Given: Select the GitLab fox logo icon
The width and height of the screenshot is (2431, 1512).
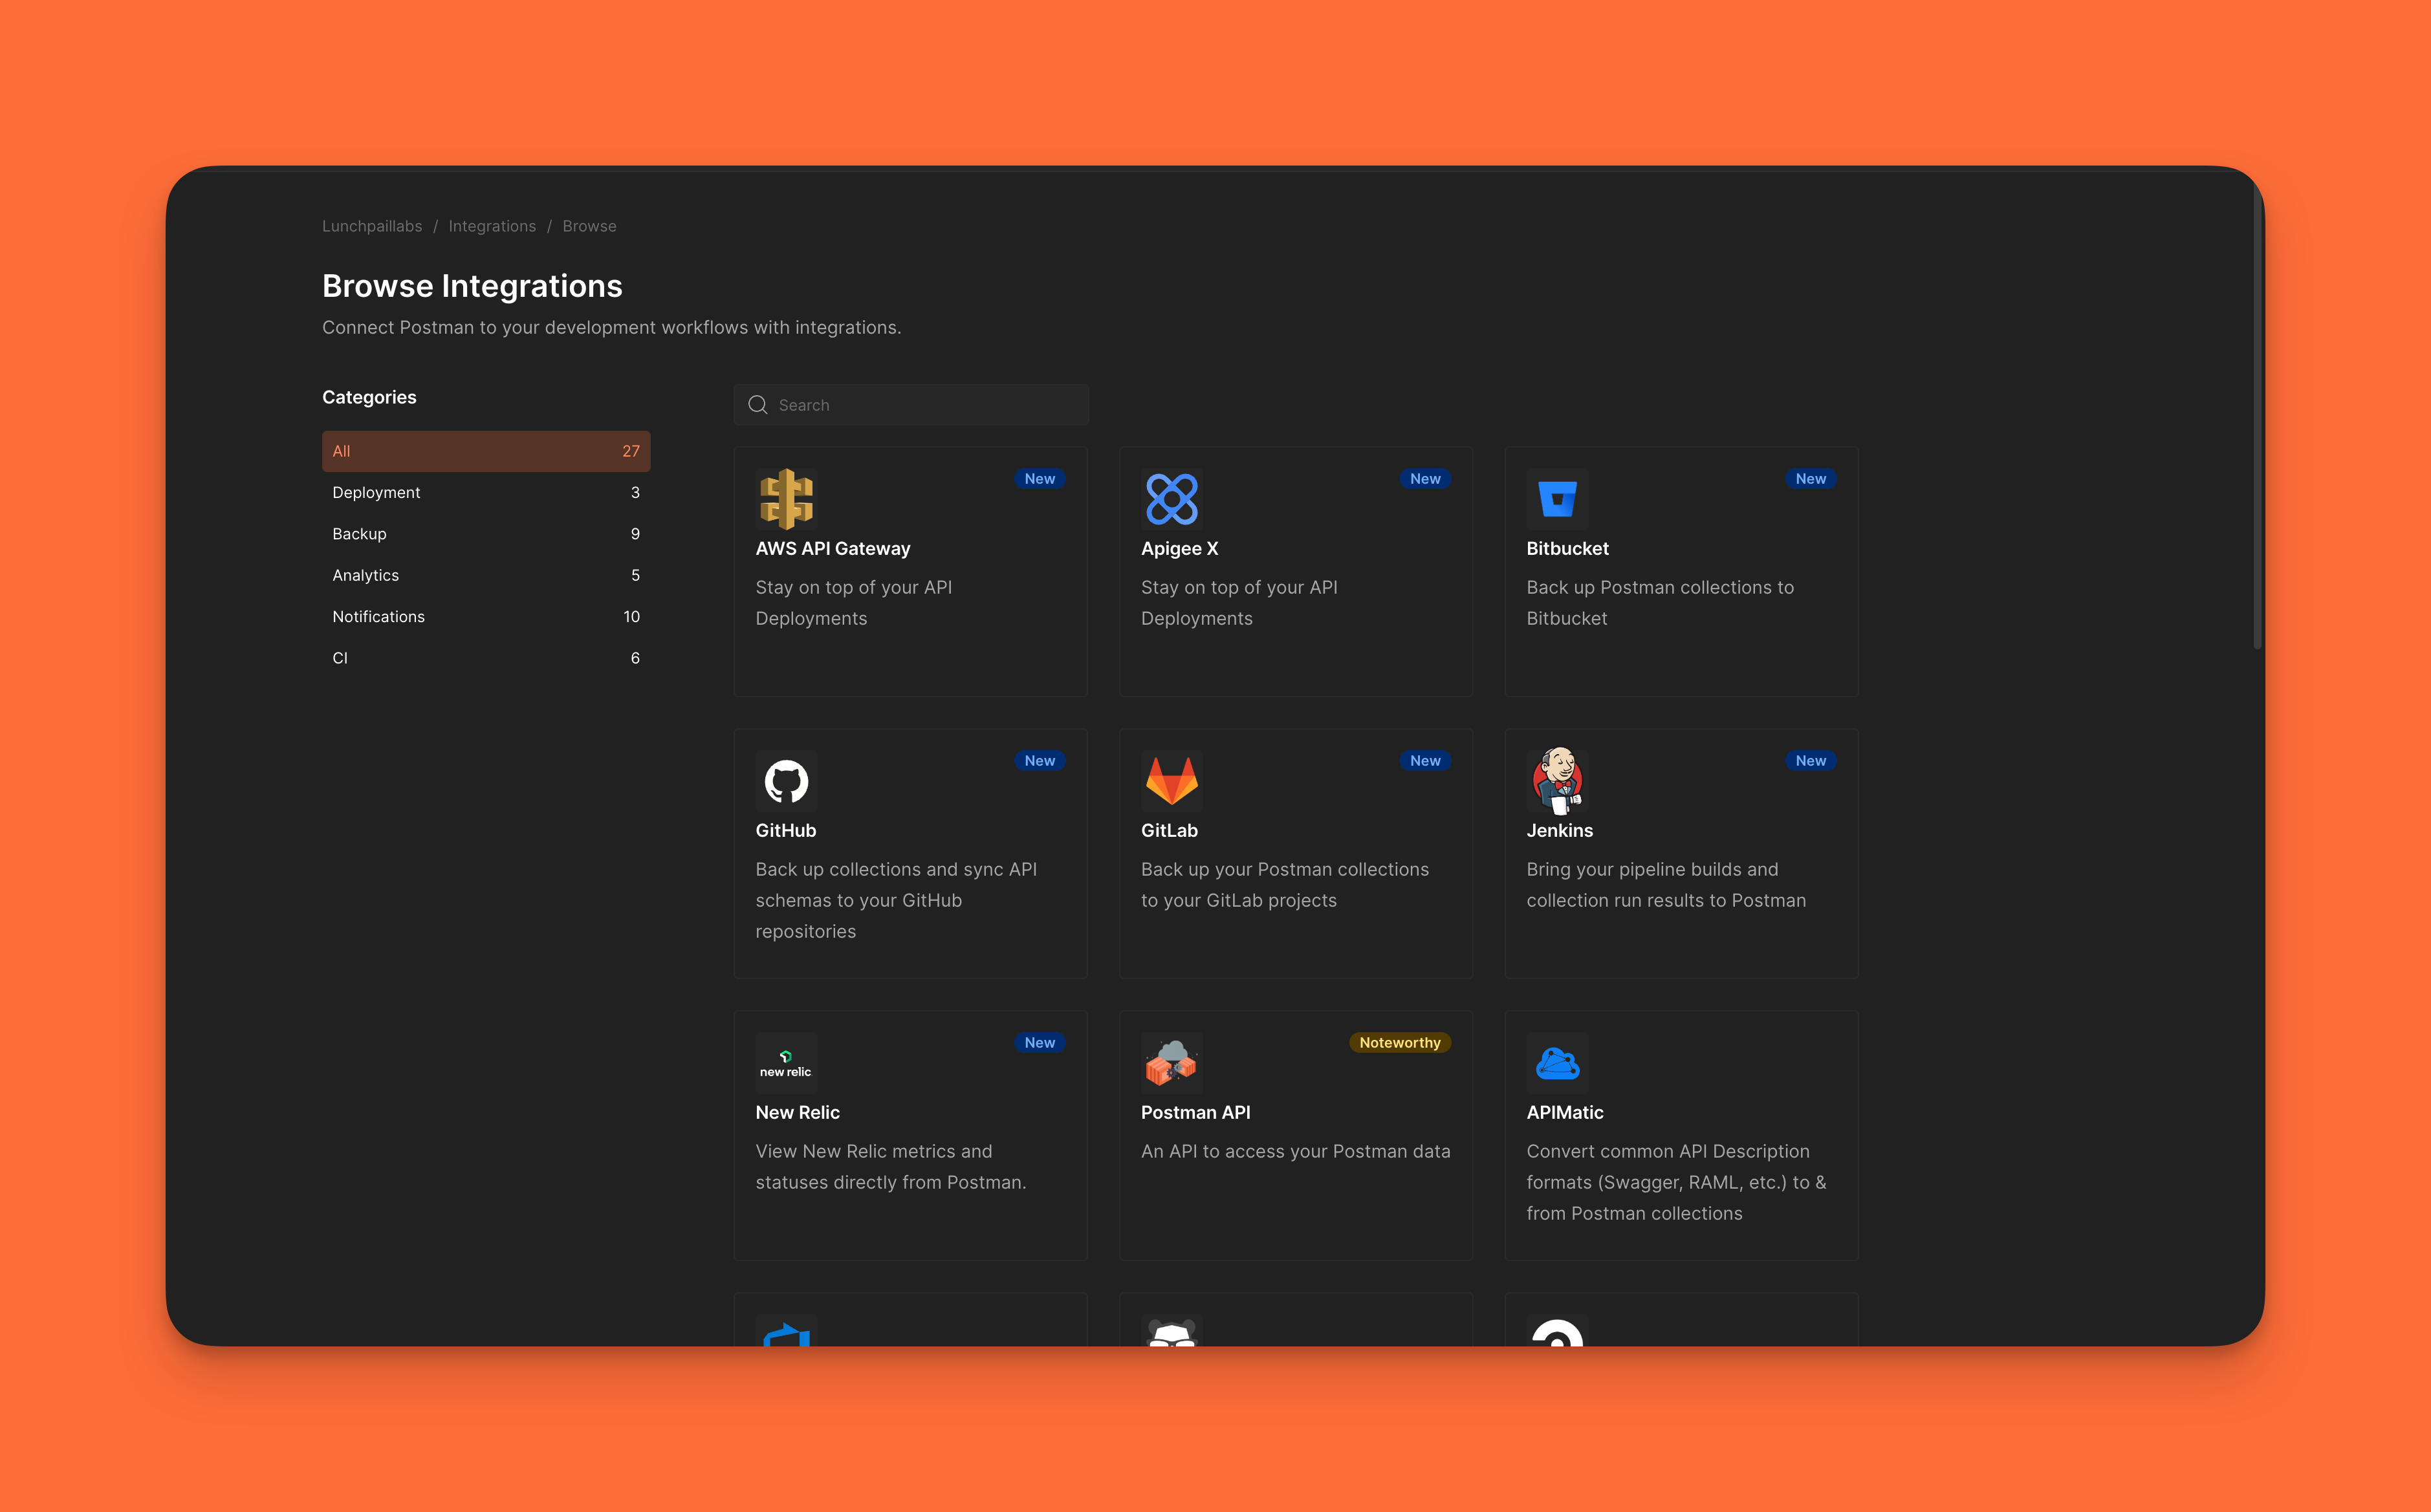Looking at the screenshot, I should coord(1171,780).
